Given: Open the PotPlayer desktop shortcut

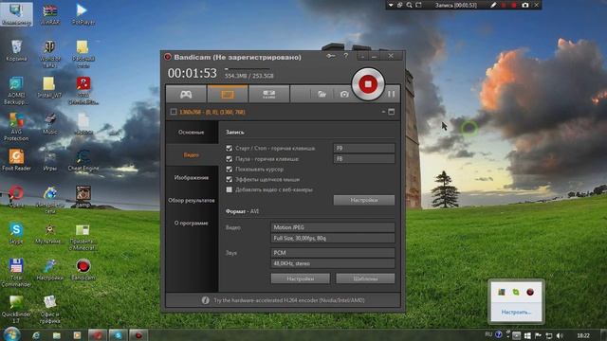Looking at the screenshot, I should pyautogui.click(x=83, y=14).
